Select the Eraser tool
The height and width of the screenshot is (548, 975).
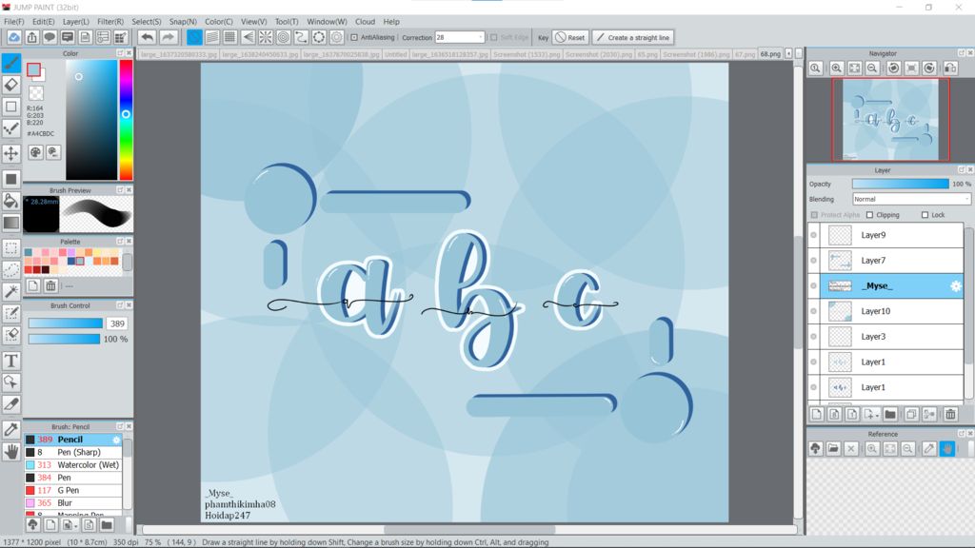(11, 84)
